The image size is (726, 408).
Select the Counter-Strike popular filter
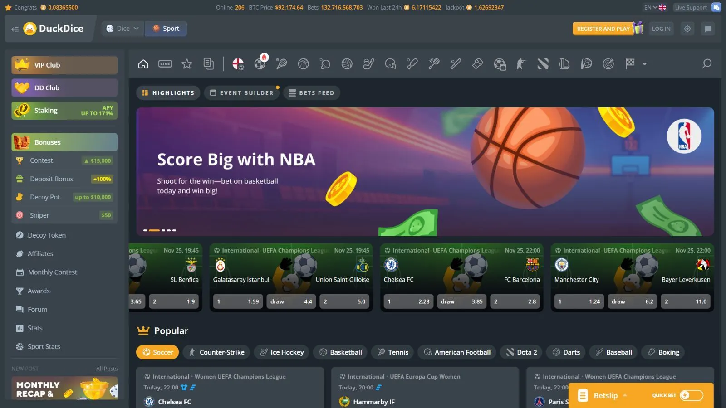coord(216,352)
